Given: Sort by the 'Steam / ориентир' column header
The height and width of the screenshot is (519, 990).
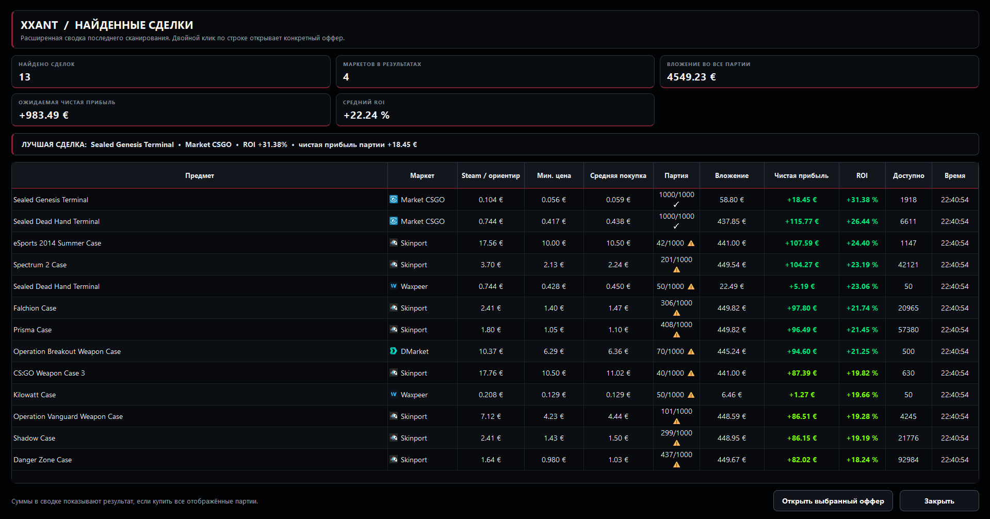Looking at the screenshot, I should (x=491, y=175).
